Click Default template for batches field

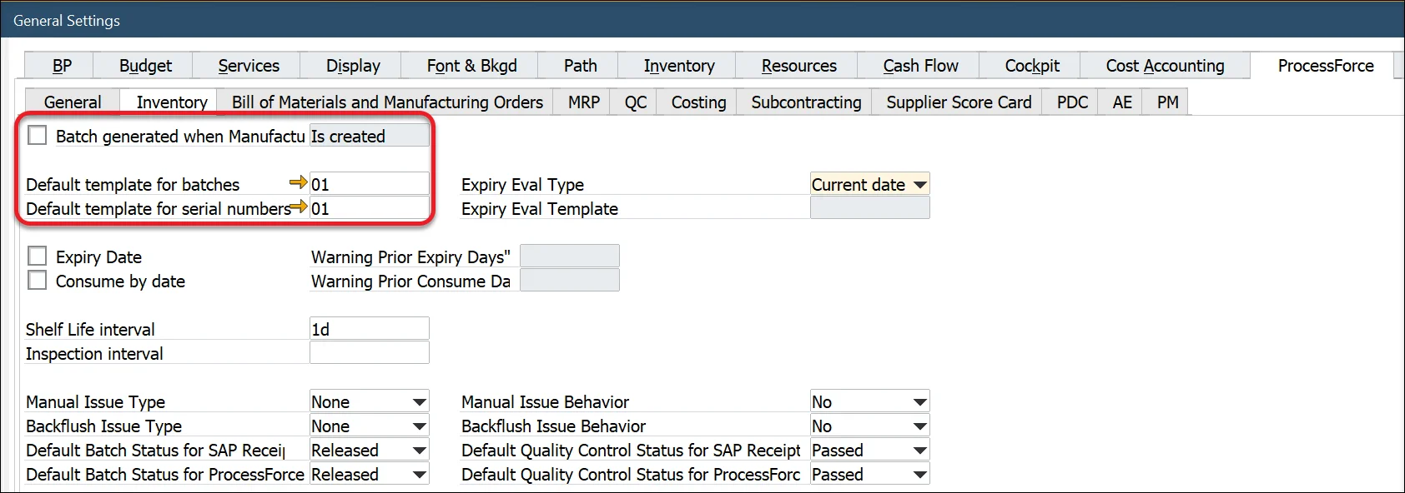[x=369, y=184]
